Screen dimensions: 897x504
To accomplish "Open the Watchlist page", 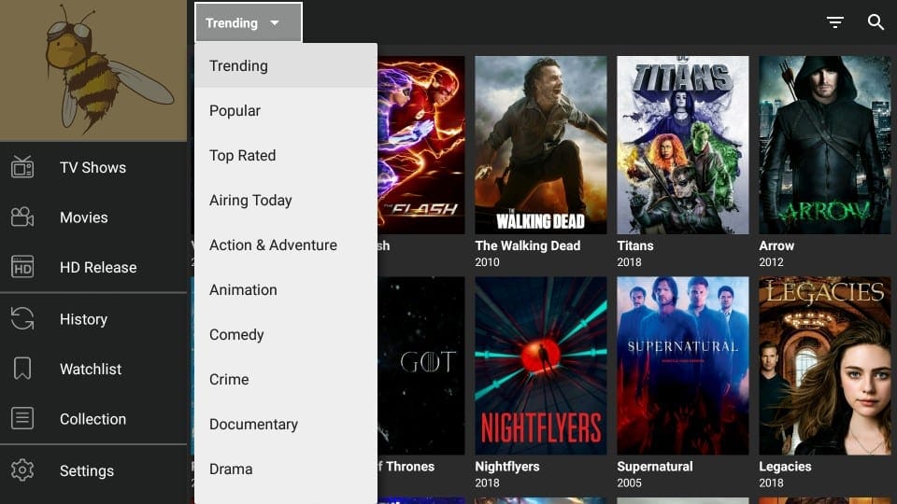I will coord(93,369).
